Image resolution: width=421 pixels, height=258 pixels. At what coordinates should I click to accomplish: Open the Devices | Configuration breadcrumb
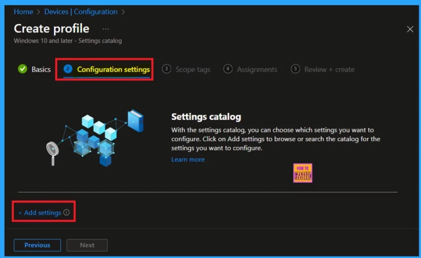(81, 12)
